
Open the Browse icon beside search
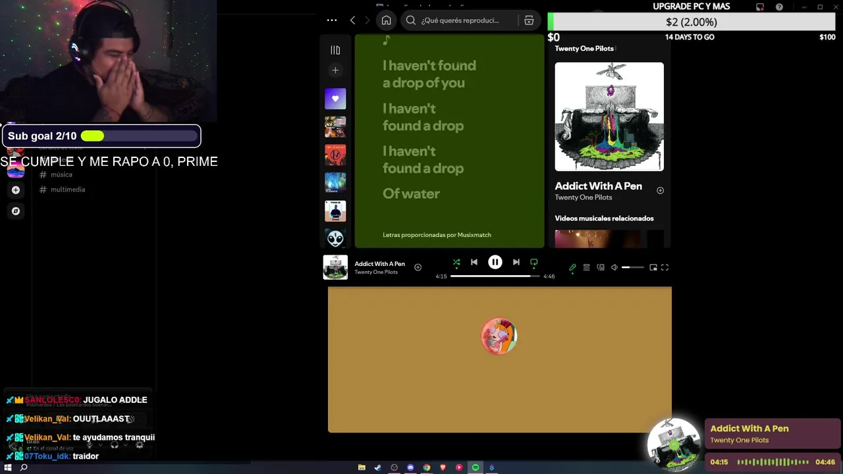point(529,20)
